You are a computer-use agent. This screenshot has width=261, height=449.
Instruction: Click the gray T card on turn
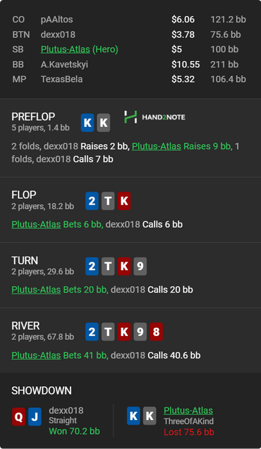[x=108, y=266]
